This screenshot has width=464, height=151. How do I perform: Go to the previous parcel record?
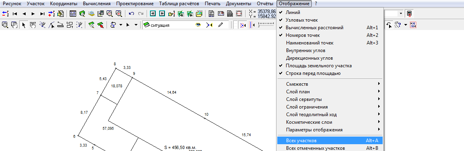point(24,14)
